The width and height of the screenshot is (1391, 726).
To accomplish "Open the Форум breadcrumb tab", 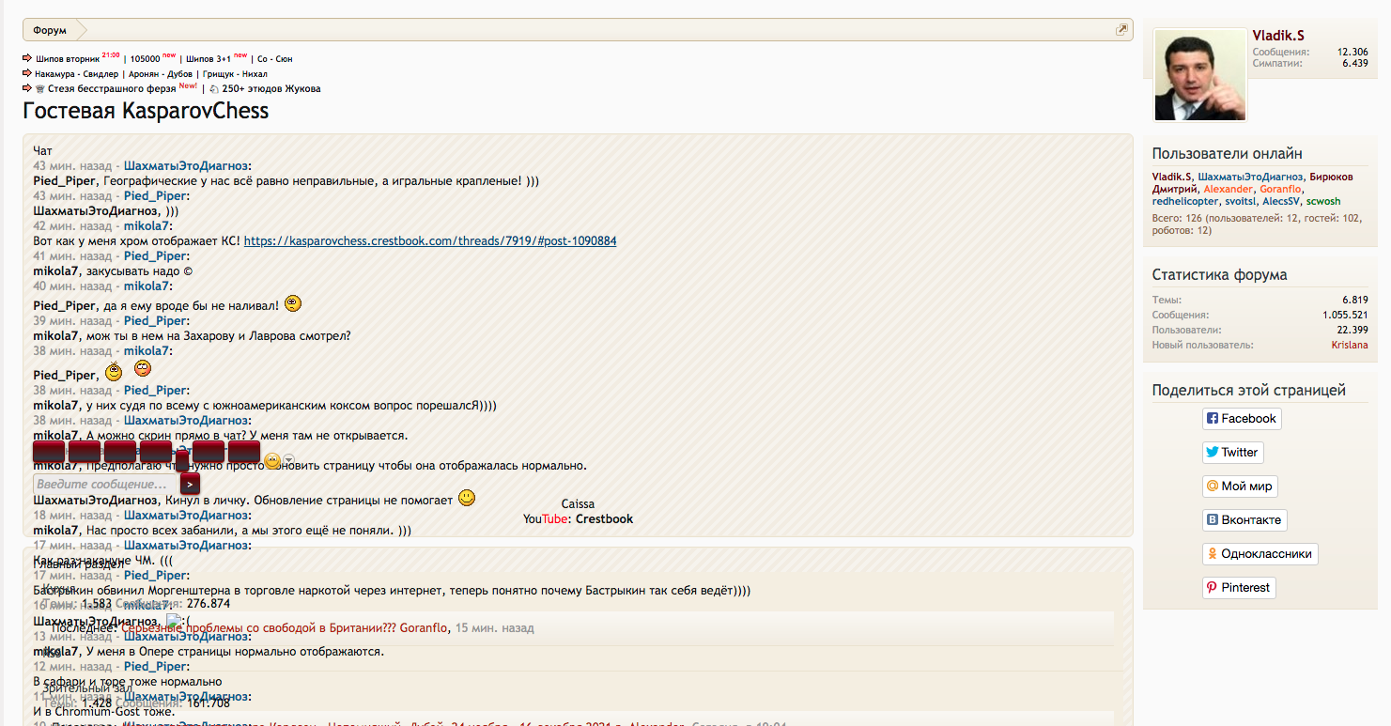I will click(50, 30).
